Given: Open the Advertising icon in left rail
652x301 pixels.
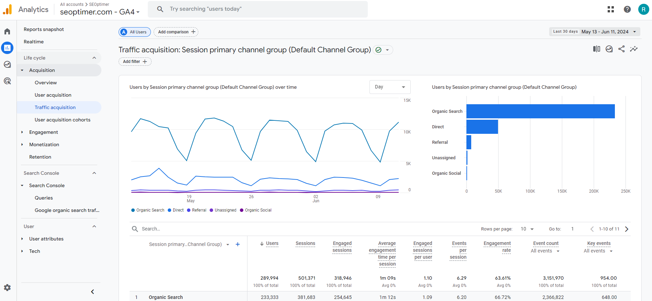Looking at the screenshot, I should (x=7, y=81).
